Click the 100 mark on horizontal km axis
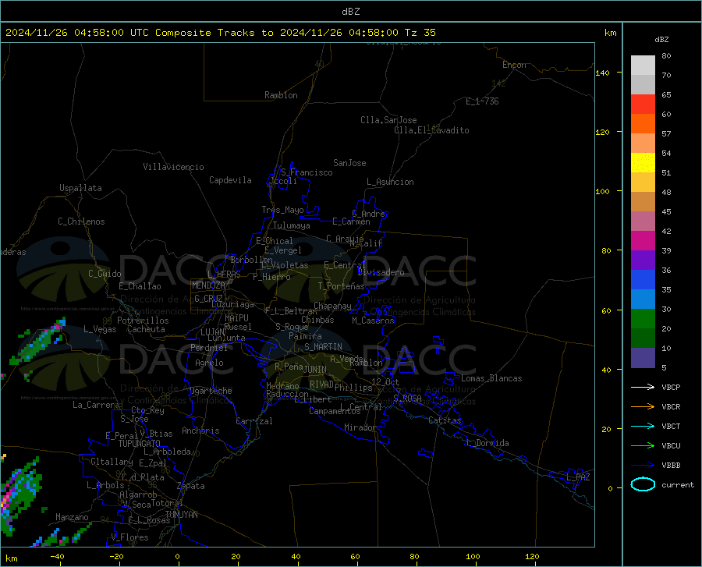Viewport: 702px width, 567px height. (473, 556)
